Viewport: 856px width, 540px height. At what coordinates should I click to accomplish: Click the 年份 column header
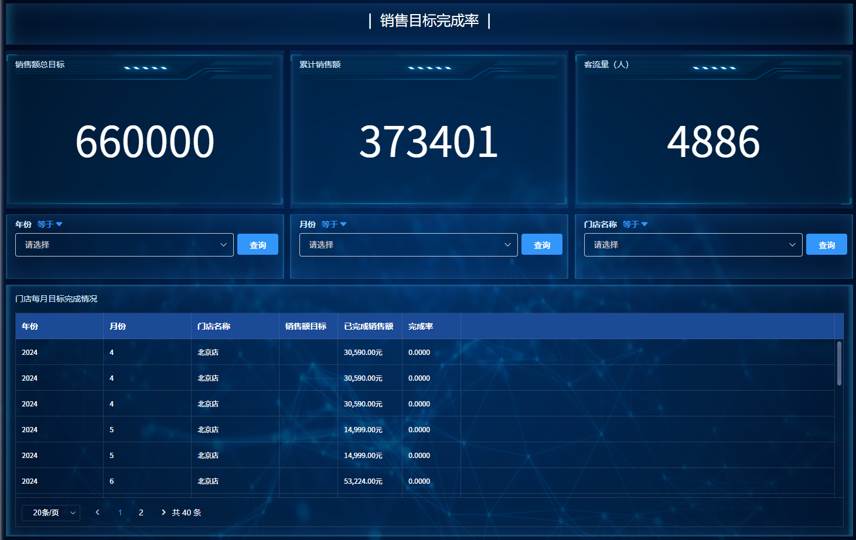[30, 326]
